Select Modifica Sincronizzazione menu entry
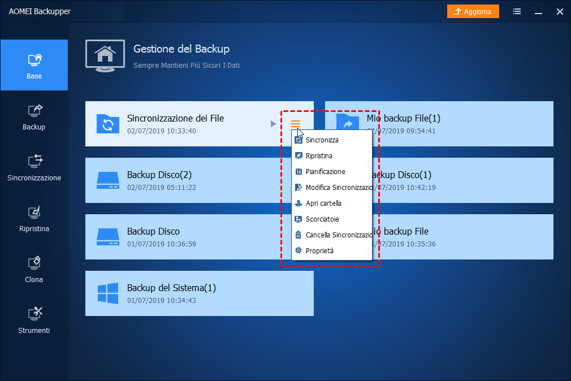 point(332,188)
